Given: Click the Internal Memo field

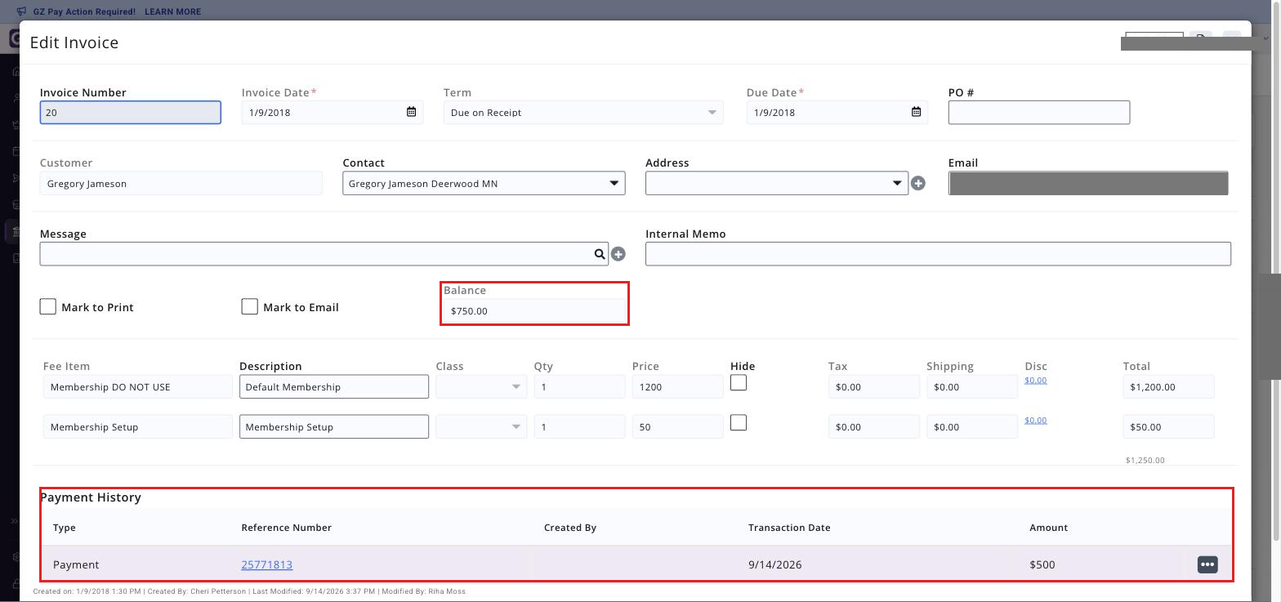Looking at the screenshot, I should click(938, 254).
